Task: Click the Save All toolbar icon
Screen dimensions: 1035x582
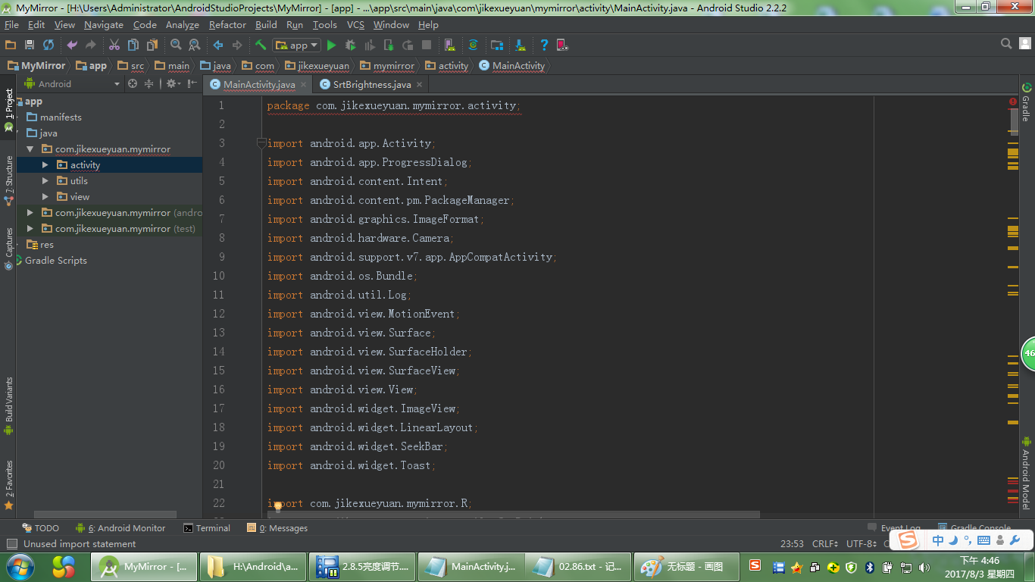Action: [30, 45]
